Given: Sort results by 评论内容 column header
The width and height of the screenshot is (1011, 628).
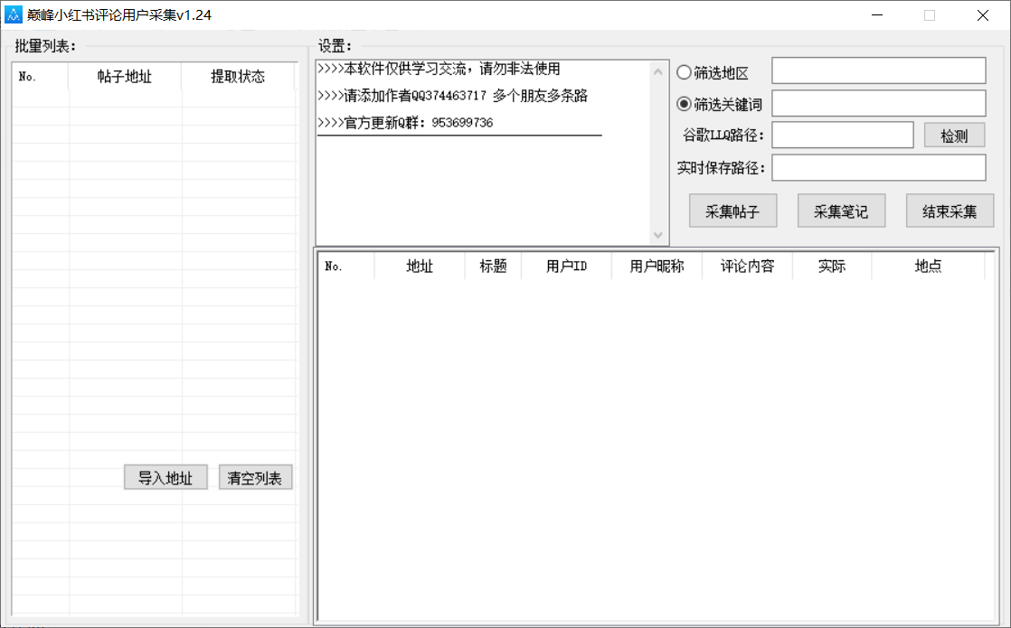Looking at the screenshot, I should click(747, 267).
